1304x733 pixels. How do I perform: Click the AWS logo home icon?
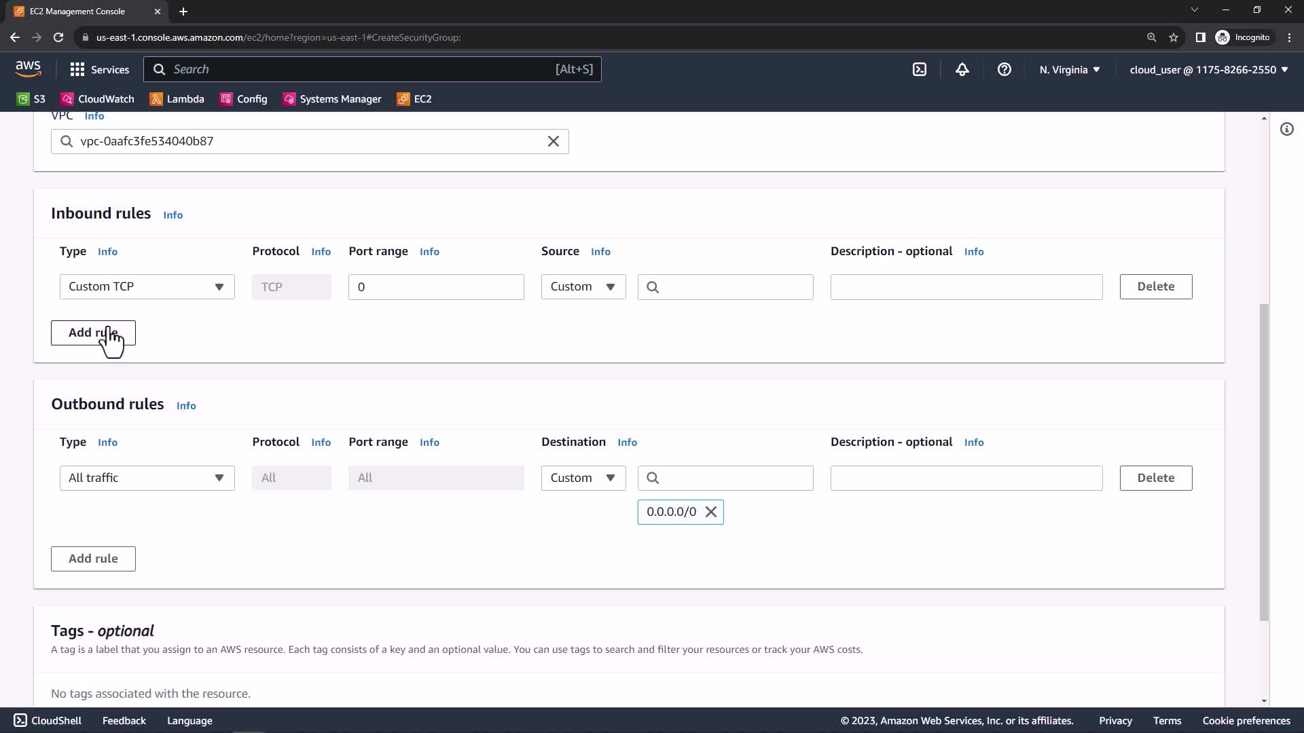28,69
